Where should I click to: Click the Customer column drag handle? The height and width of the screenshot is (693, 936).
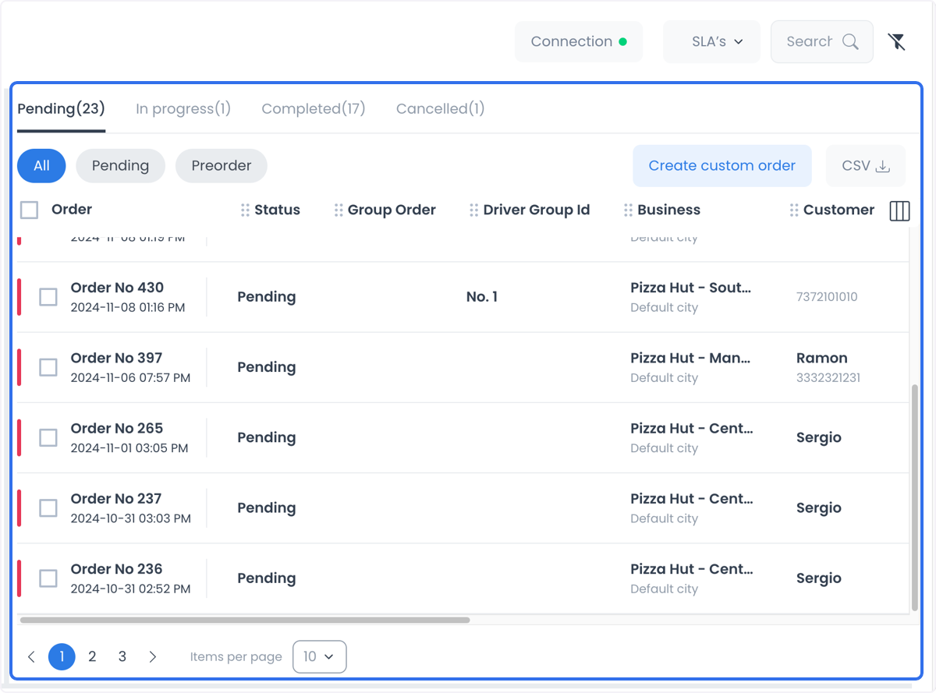tap(794, 210)
